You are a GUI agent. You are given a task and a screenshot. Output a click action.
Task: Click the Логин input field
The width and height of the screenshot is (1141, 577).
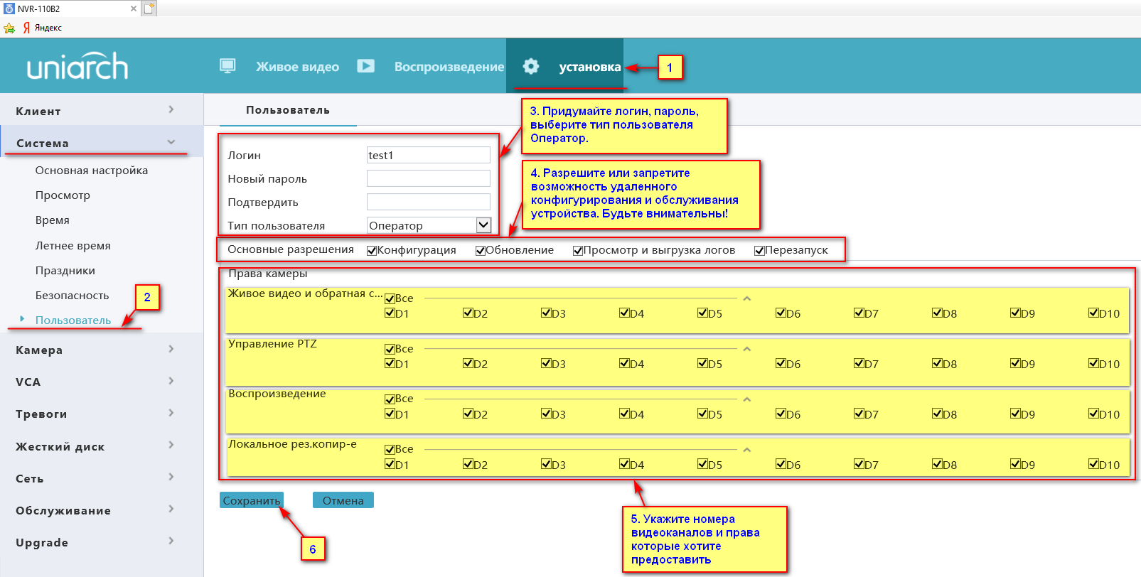pos(429,155)
